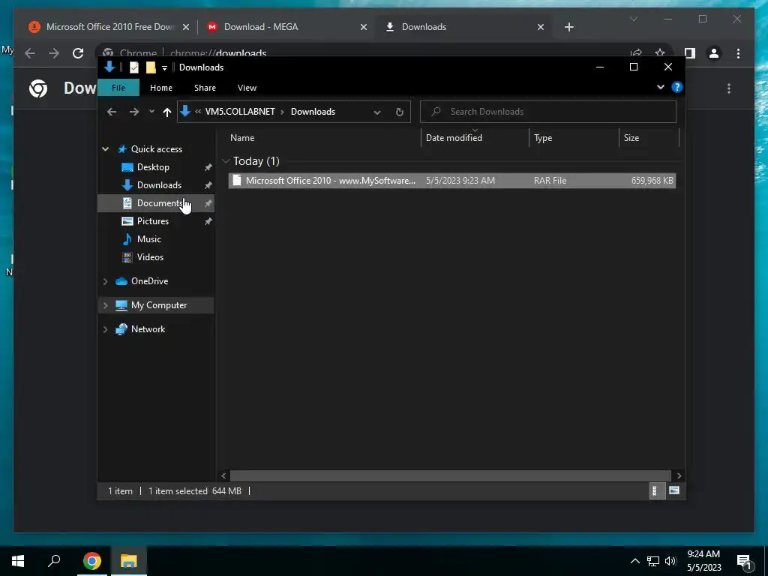Open Explorer Help blue question icon
This screenshot has width=768, height=576.
tap(677, 87)
